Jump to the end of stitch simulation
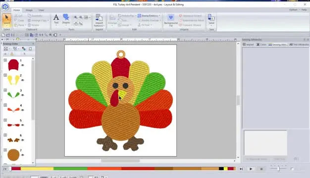The height and width of the screenshot is (178, 310). click(241, 169)
